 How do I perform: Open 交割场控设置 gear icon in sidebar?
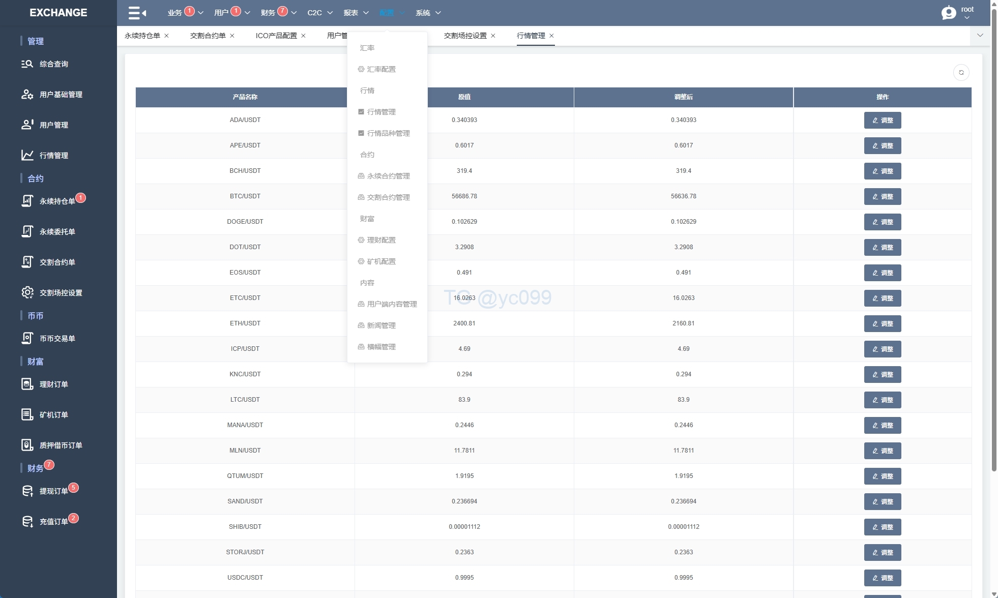pyautogui.click(x=27, y=292)
